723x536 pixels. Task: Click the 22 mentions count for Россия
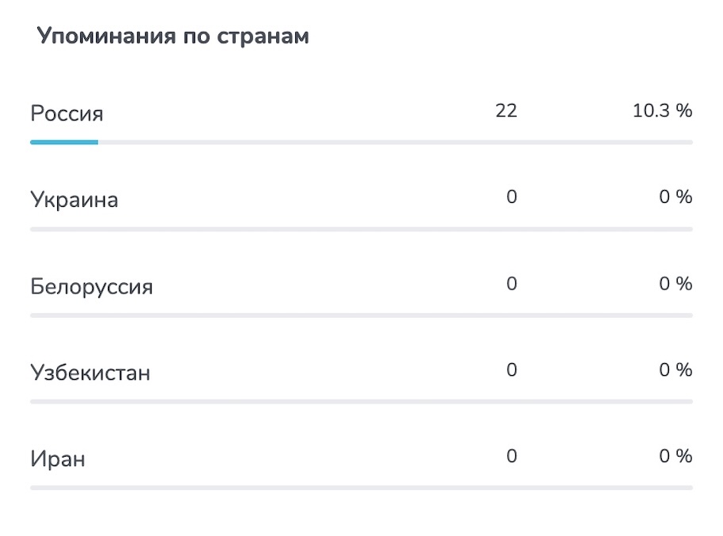(x=506, y=110)
